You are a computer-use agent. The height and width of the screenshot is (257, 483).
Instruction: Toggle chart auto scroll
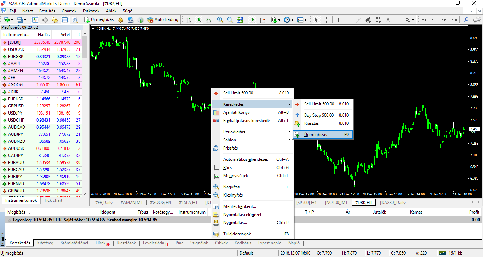pyautogui.click(x=252, y=20)
